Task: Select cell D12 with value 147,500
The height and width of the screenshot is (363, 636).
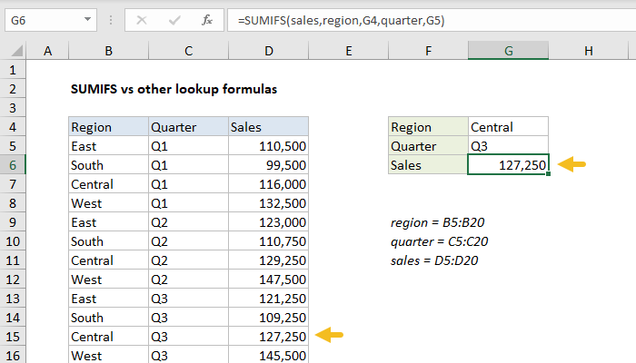Action: [268, 280]
